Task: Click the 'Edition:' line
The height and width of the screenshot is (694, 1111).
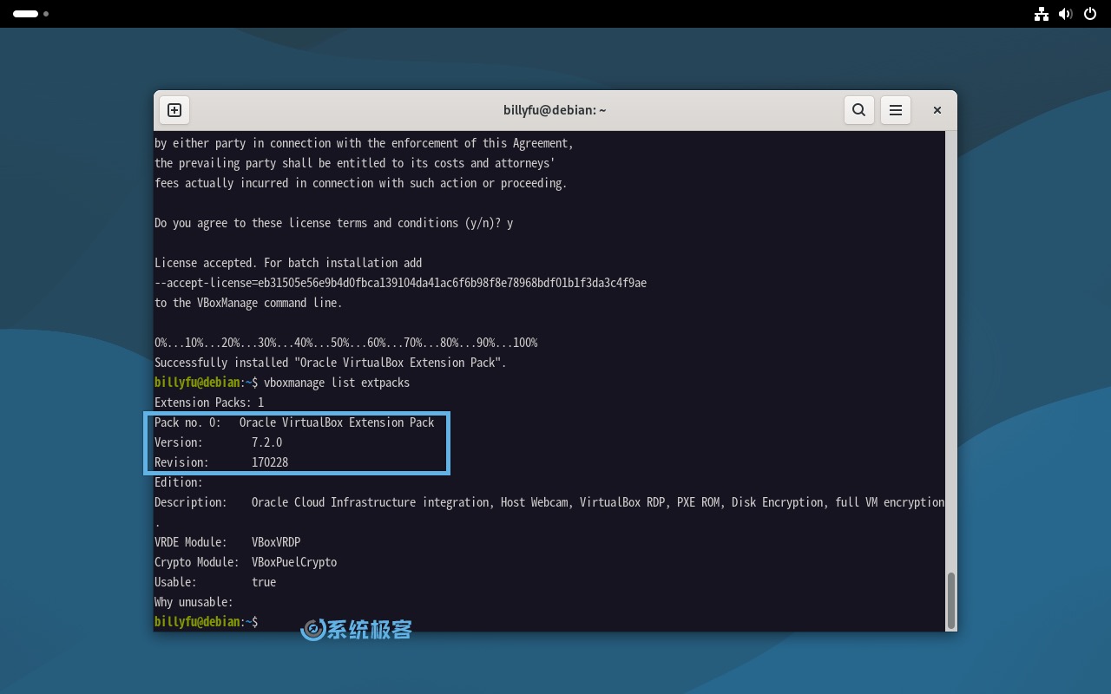Action: pos(179,482)
